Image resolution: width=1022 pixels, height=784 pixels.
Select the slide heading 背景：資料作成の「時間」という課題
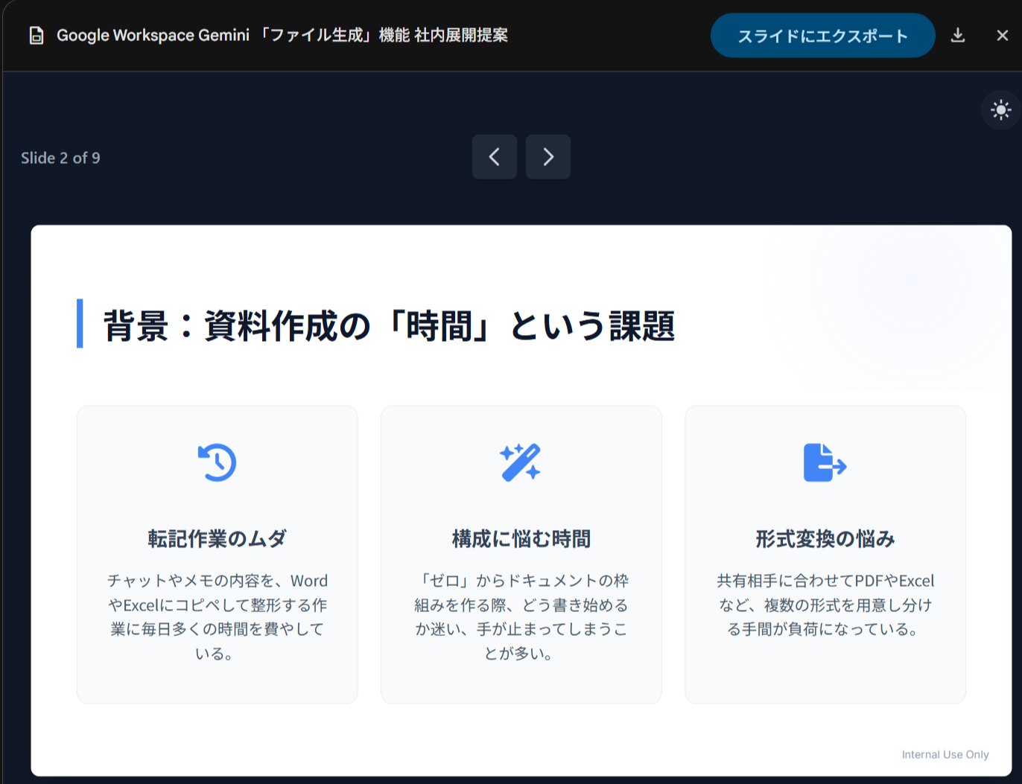(x=389, y=325)
